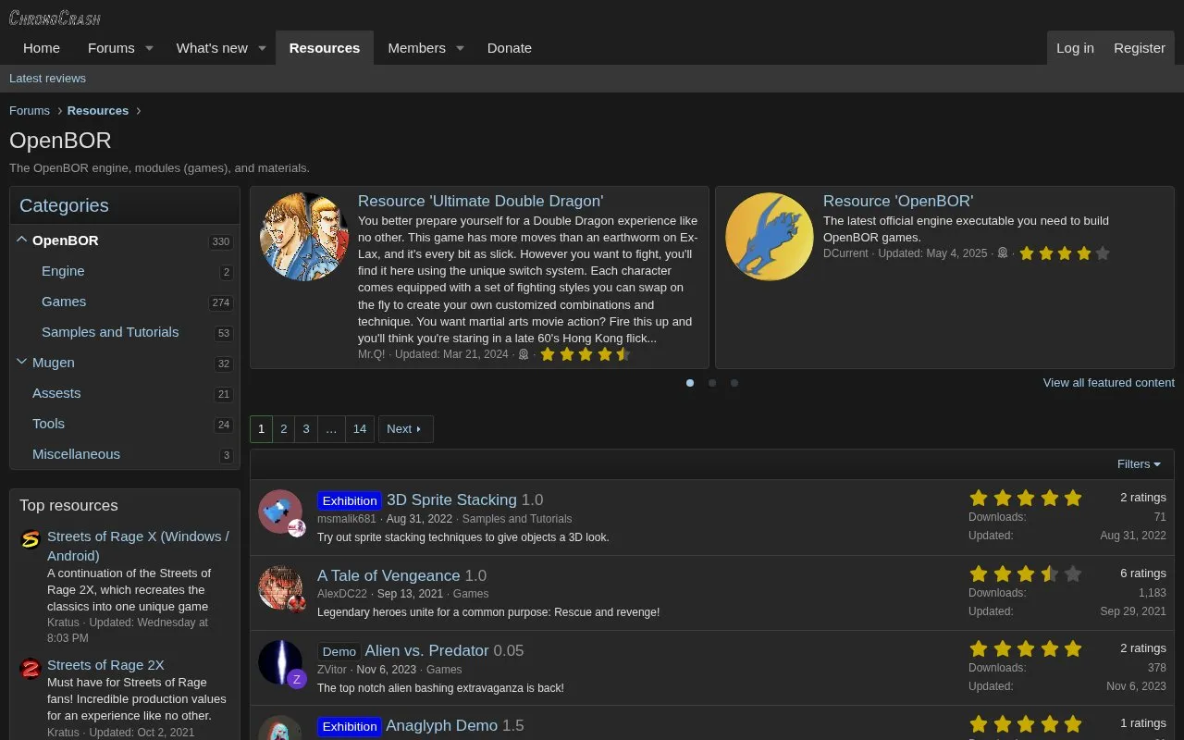Expand the Forums menu dropdown arrow
This screenshot has width=1184, height=740.
[149, 48]
